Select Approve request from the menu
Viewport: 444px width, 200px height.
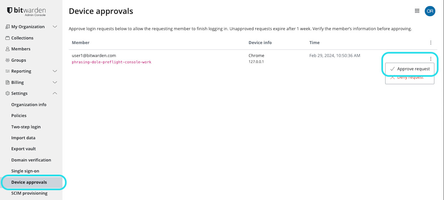point(410,69)
